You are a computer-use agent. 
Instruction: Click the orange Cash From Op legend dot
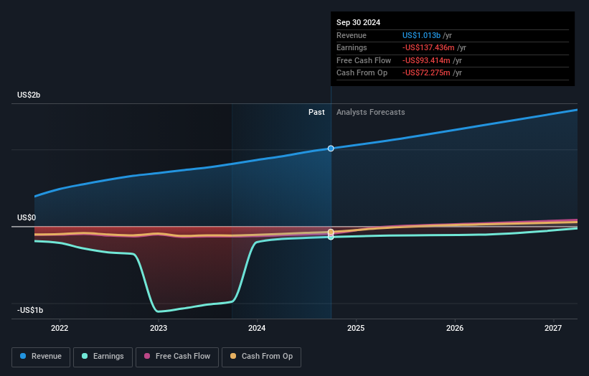(x=233, y=356)
